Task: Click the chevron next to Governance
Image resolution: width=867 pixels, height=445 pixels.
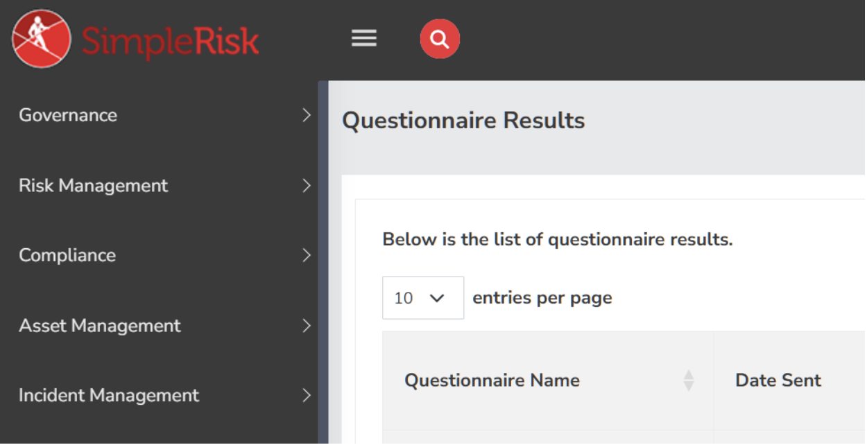Action: pos(308,116)
